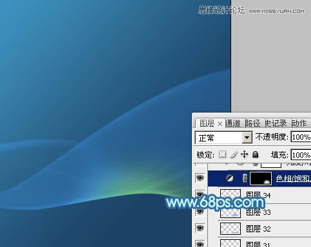Click the lock all padlock icon
This screenshot has height=247, width=311.
click(255, 154)
